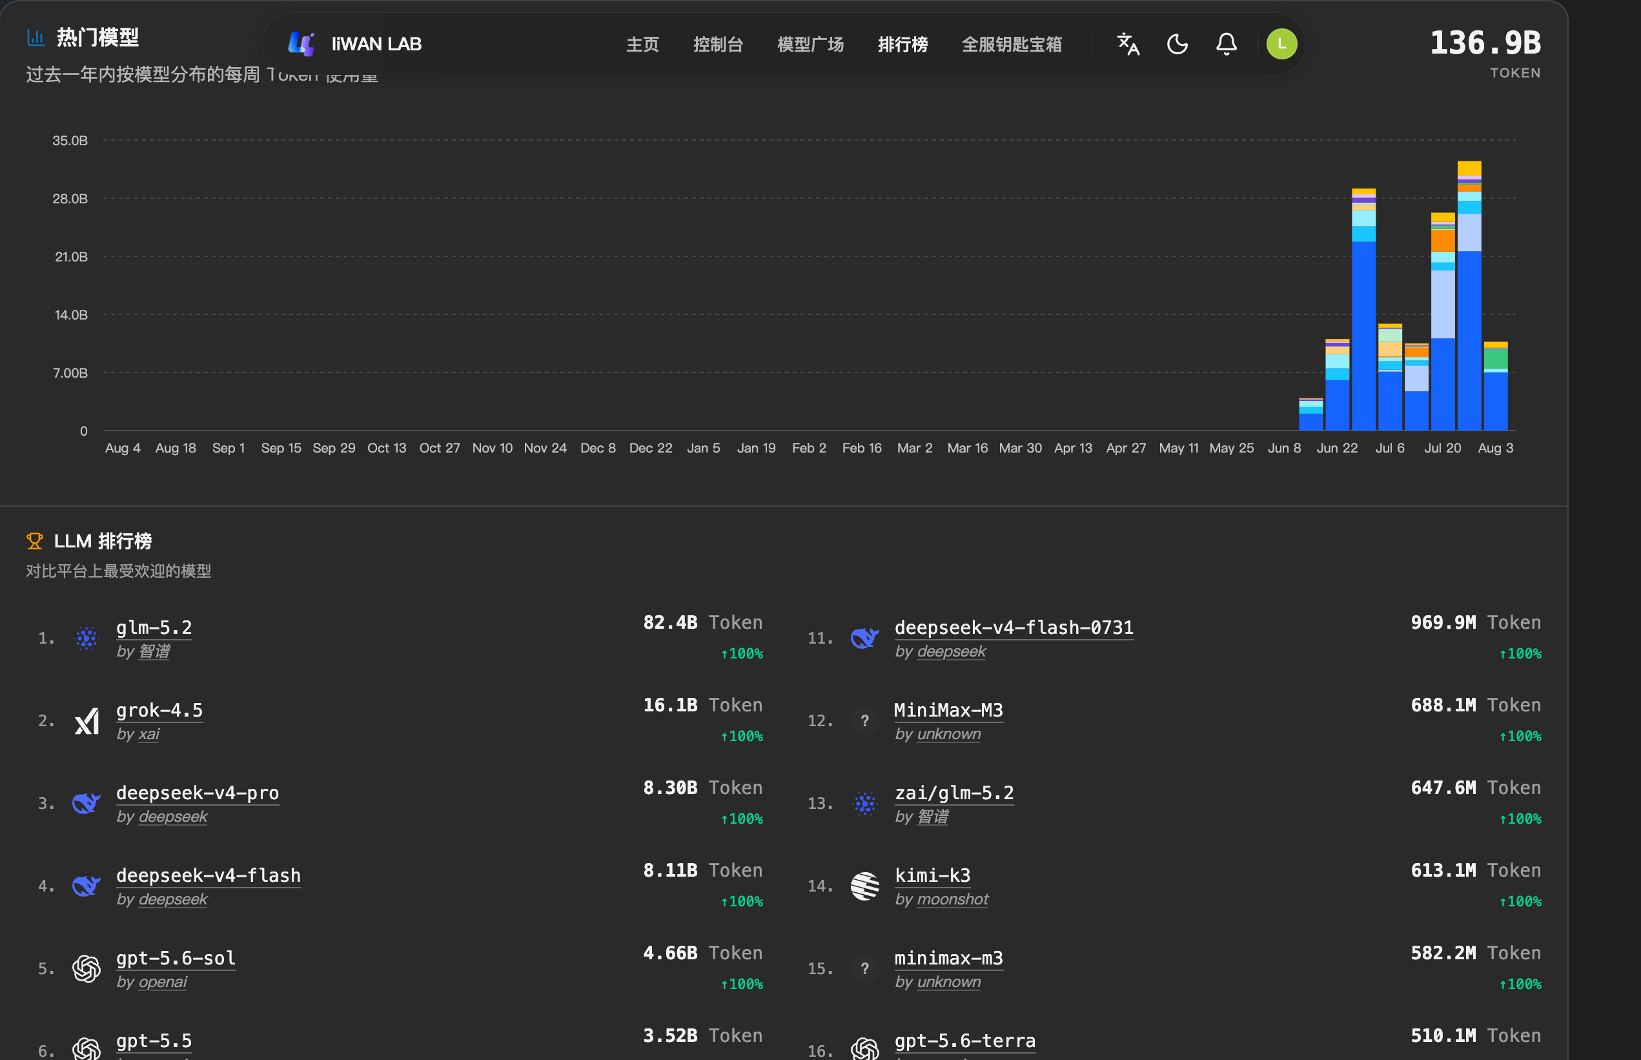
Task: Select the 排行榜 nav item
Action: pos(902,45)
